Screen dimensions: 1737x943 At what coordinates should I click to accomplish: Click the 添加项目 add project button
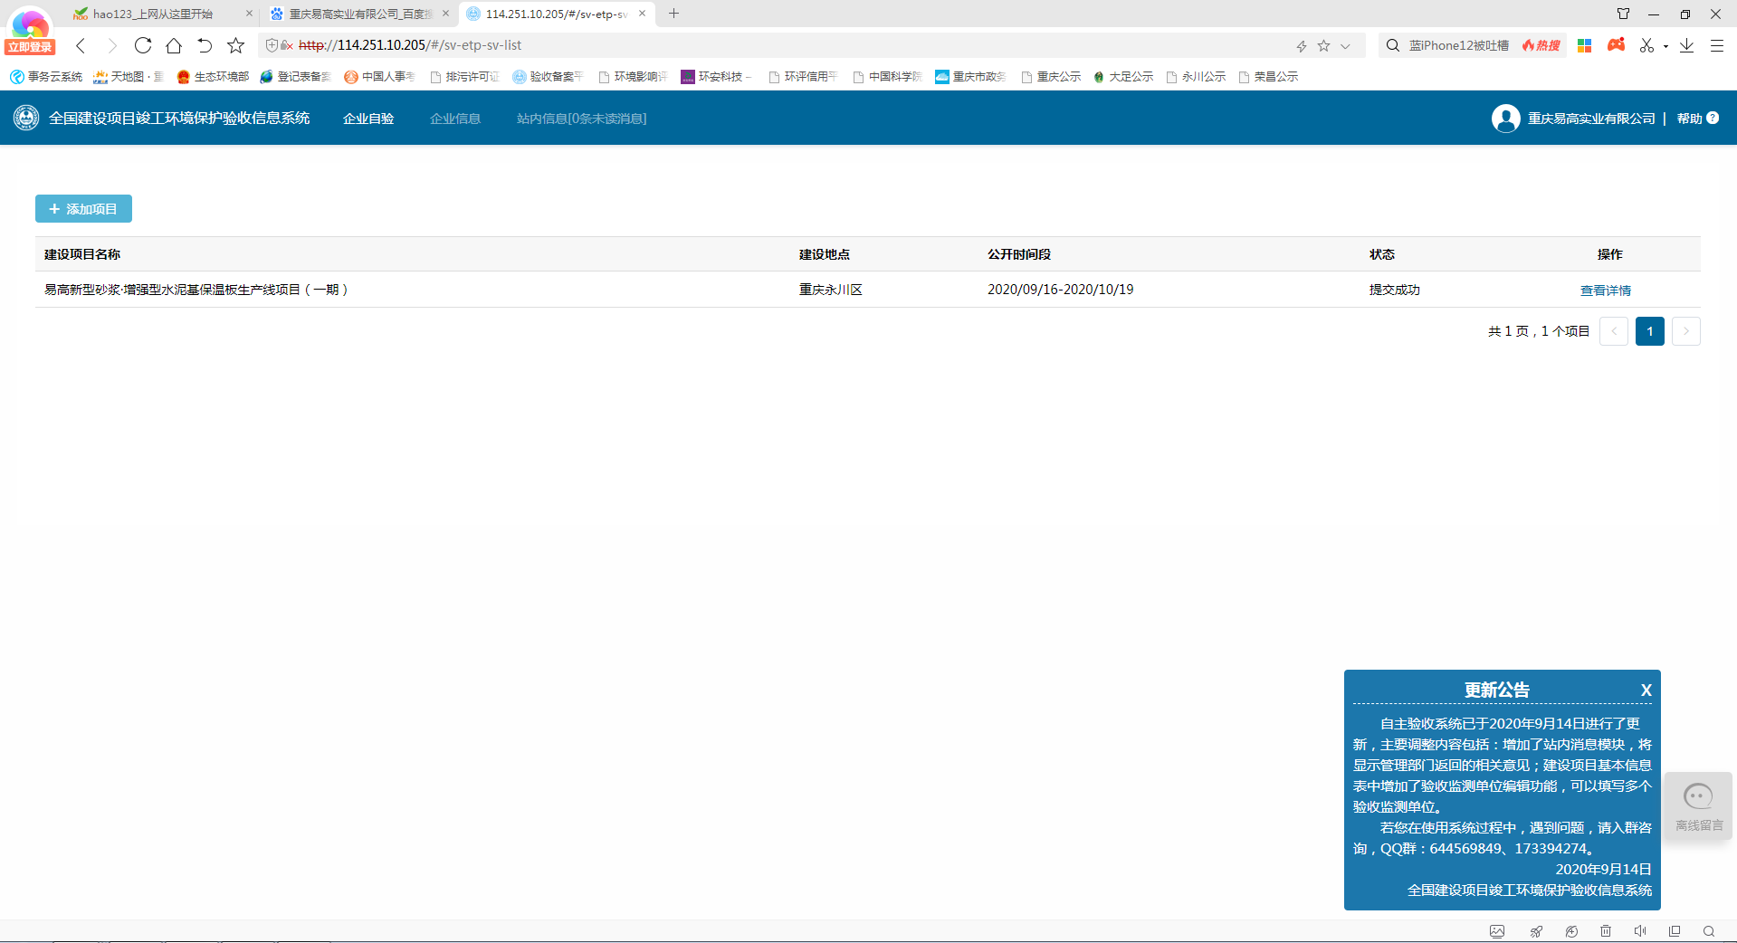[x=83, y=209]
